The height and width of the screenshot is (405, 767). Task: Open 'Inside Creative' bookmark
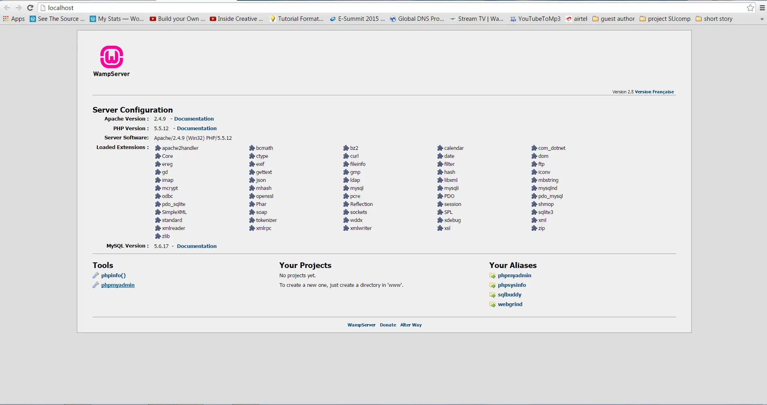236,19
